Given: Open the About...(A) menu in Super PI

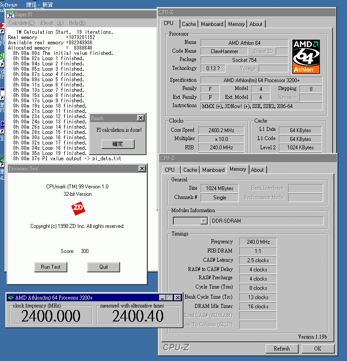Looking at the screenshot, I should pos(51,23).
